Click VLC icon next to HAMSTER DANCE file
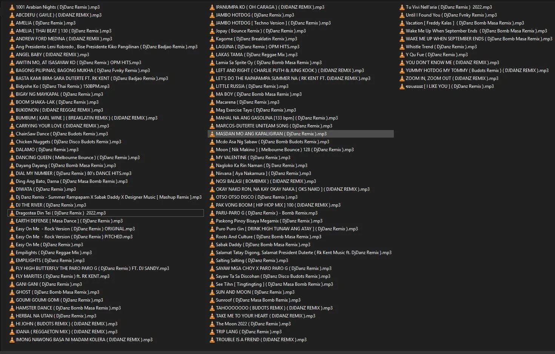 (x=12, y=308)
